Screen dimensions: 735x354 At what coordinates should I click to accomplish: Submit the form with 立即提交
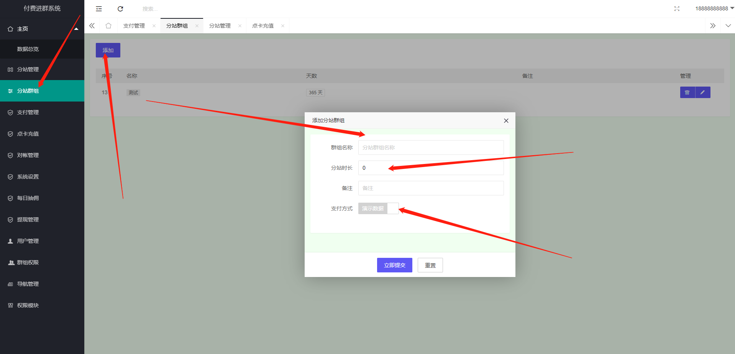pos(394,265)
